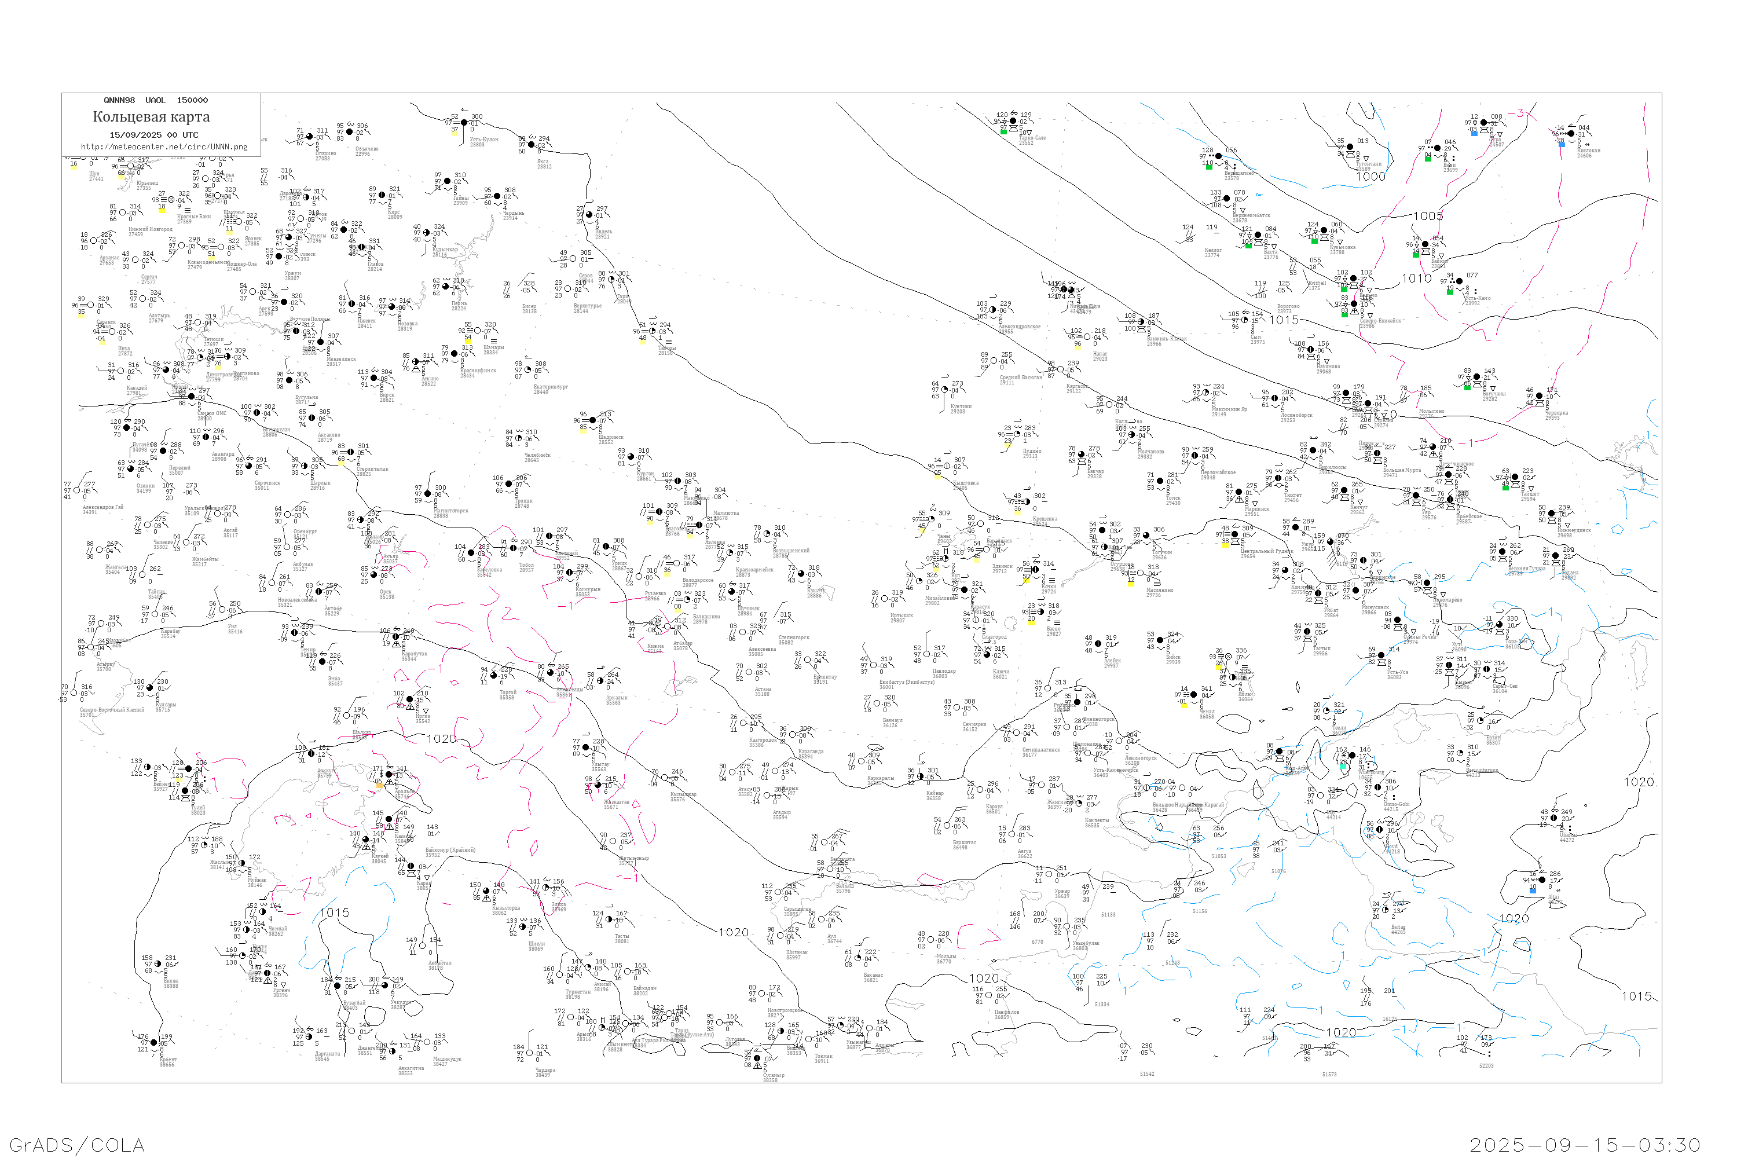Image resolution: width=1737 pixels, height=1158 pixels.
Task: Click the 2025-09-15-03:30 timestamp
Action: click(1585, 1145)
